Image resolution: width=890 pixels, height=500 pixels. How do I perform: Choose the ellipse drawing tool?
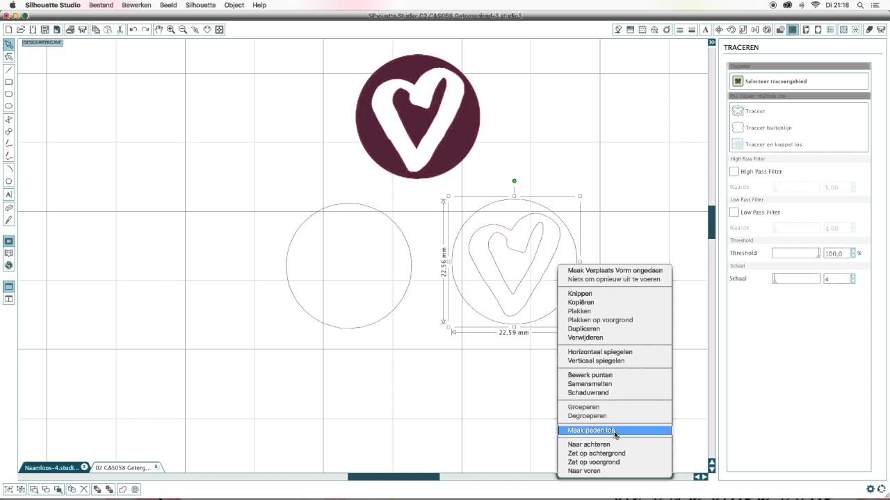pos(9,106)
